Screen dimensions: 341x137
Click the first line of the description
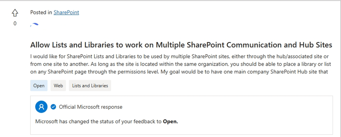(x=179, y=57)
